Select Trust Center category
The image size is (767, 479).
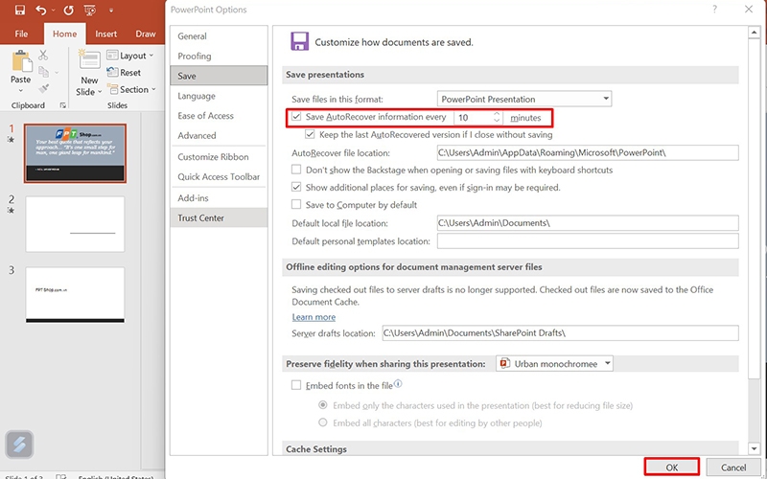pos(219,218)
